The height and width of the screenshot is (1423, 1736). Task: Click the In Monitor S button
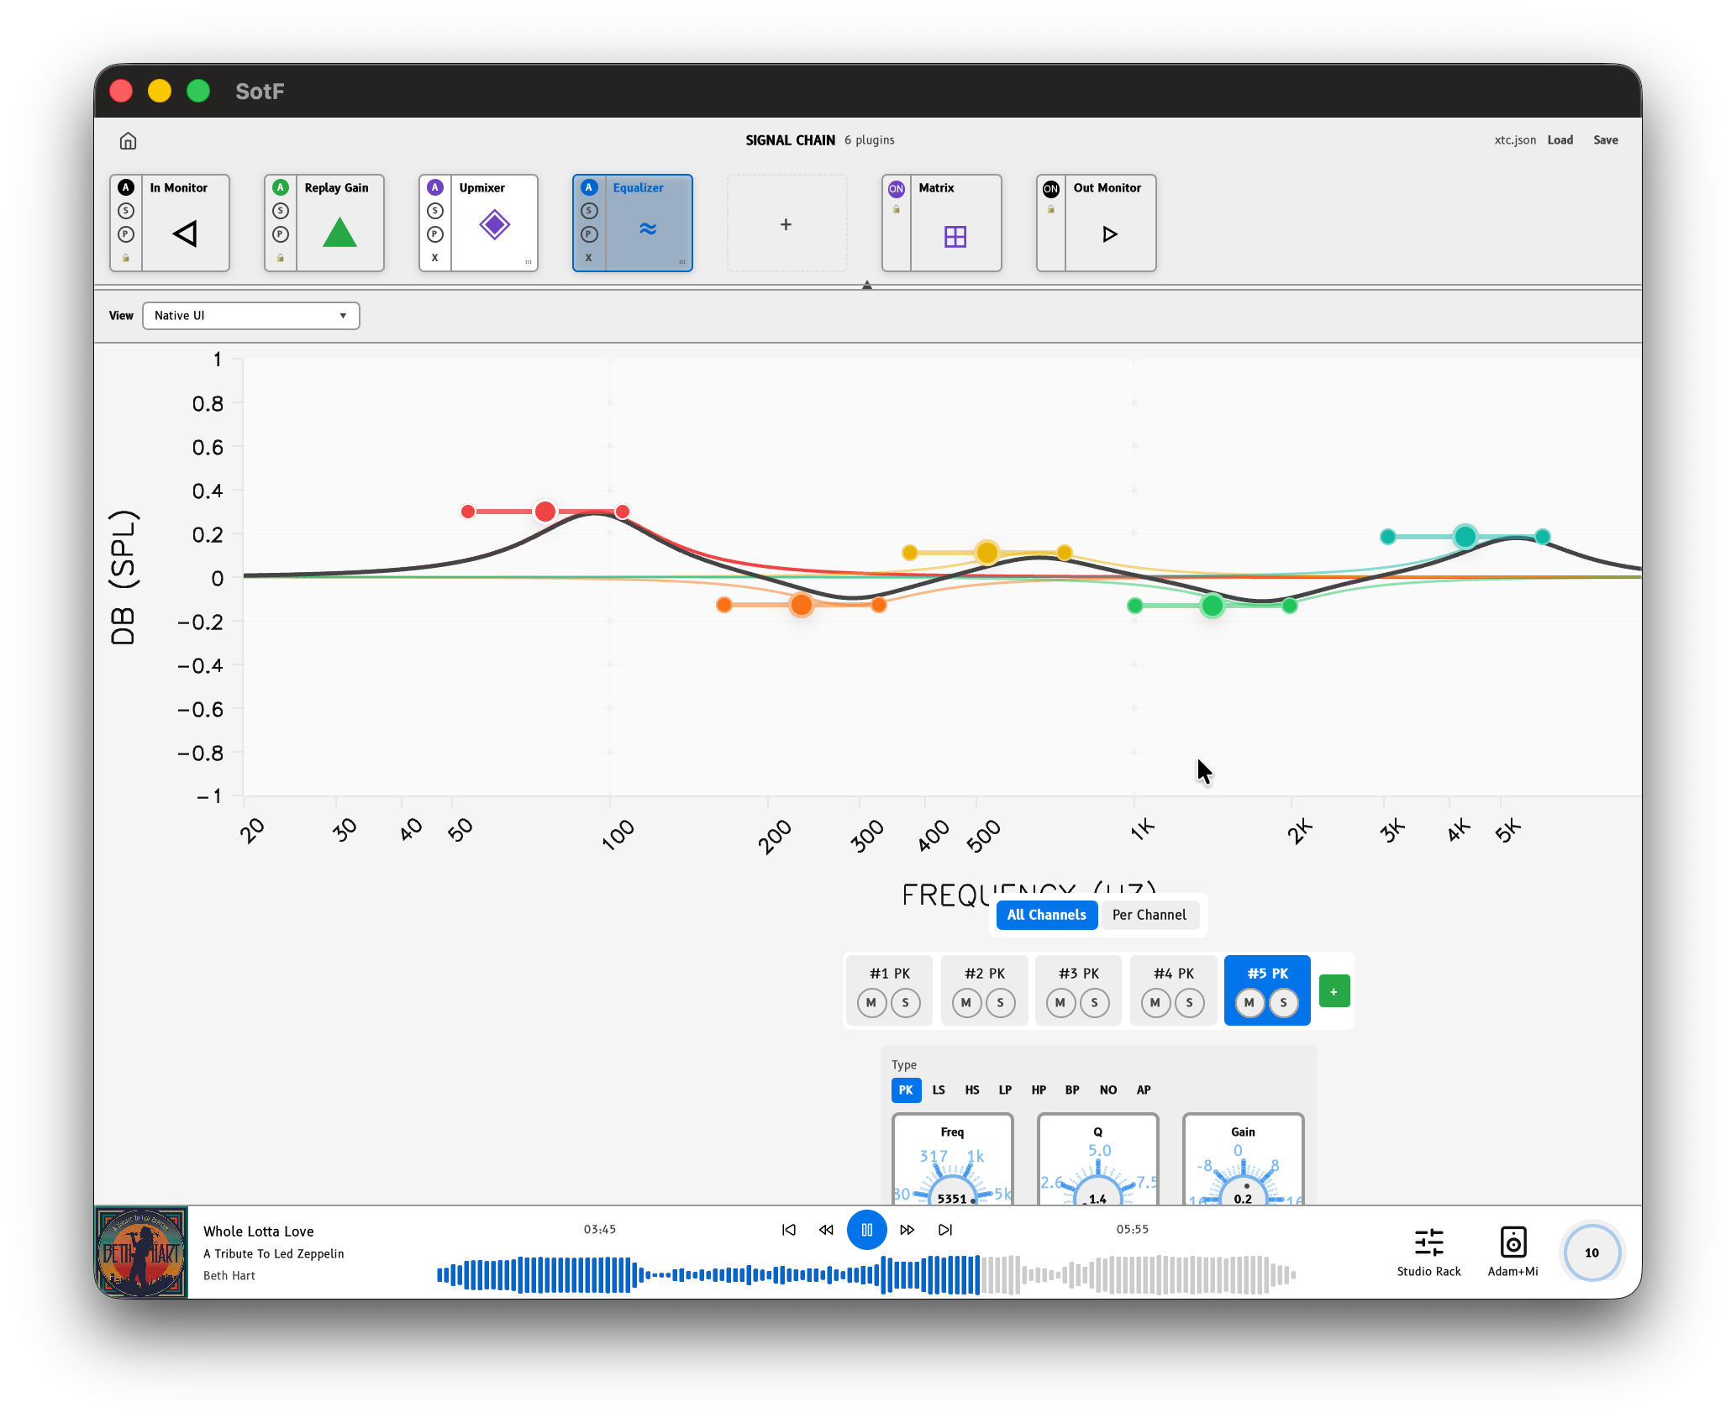click(125, 211)
